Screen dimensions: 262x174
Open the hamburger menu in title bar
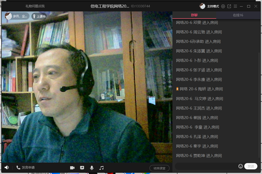pyautogui.click(x=235, y=6)
